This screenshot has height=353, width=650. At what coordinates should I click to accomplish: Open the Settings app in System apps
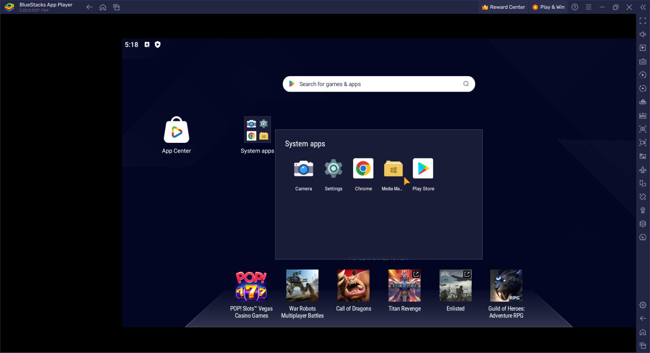click(333, 169)
